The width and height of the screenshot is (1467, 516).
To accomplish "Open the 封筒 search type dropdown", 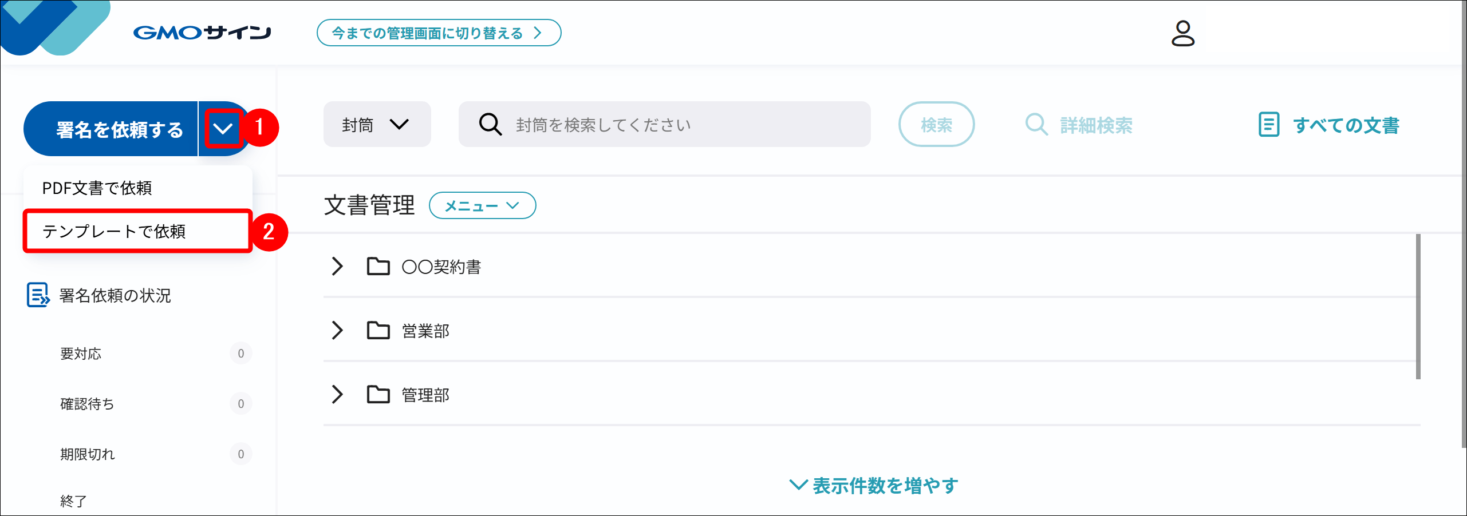I will [377, 124].
